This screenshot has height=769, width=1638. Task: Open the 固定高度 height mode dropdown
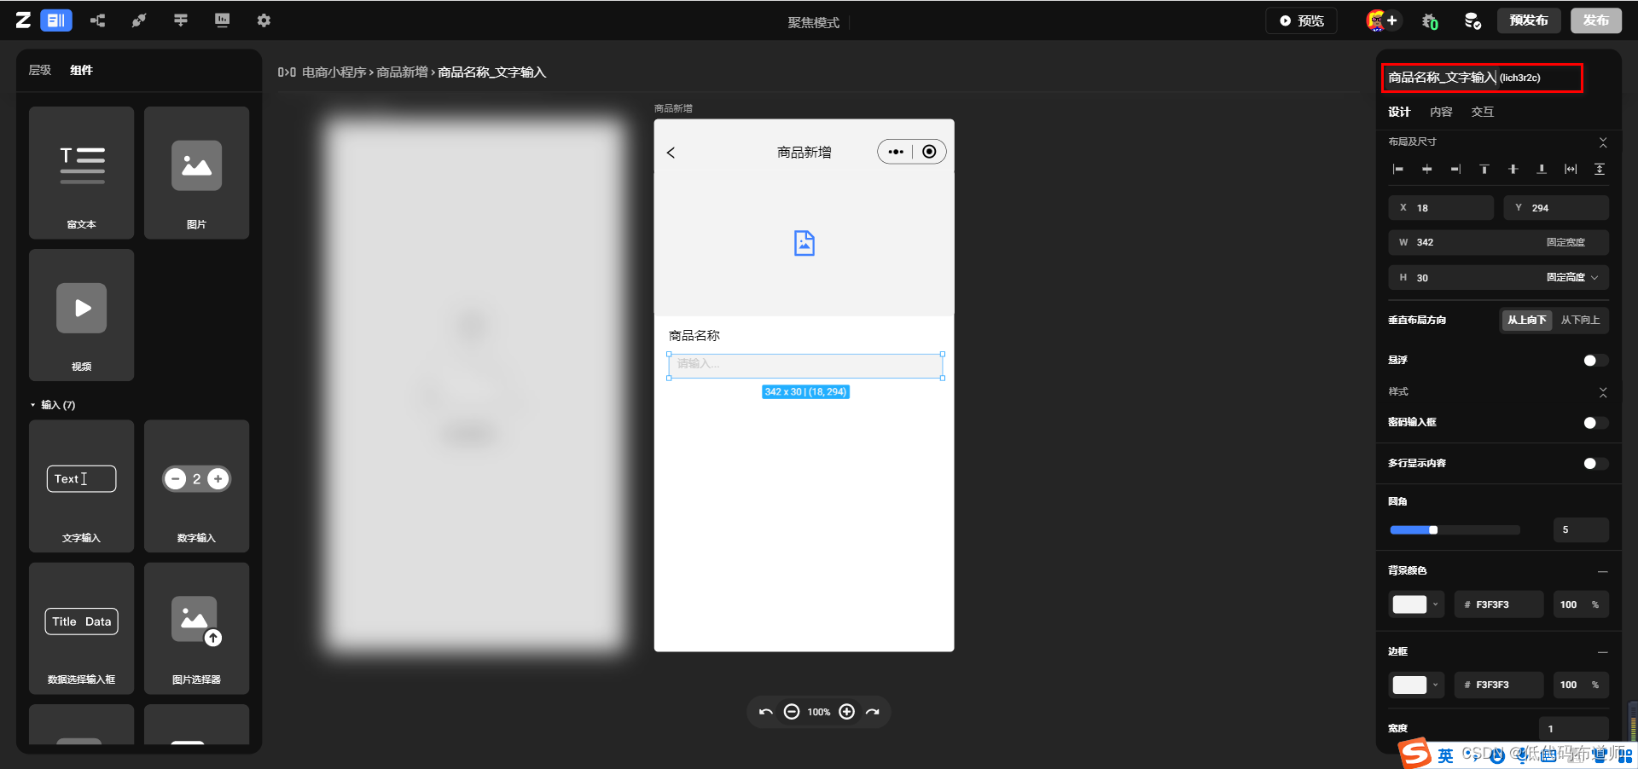point(1572,278)
